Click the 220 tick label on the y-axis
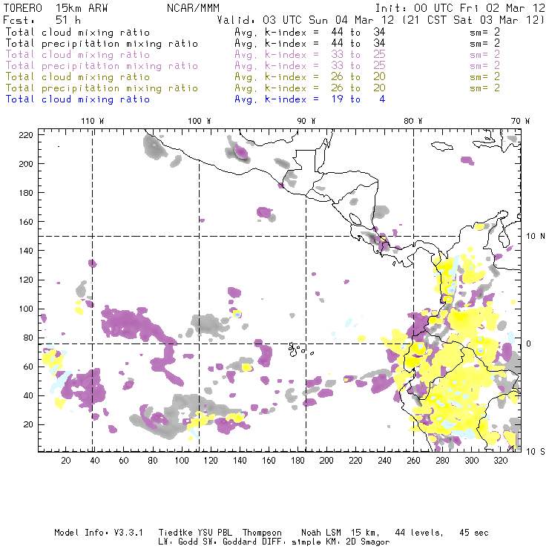This screenshot has width=549, height=549. pos(27,134)
